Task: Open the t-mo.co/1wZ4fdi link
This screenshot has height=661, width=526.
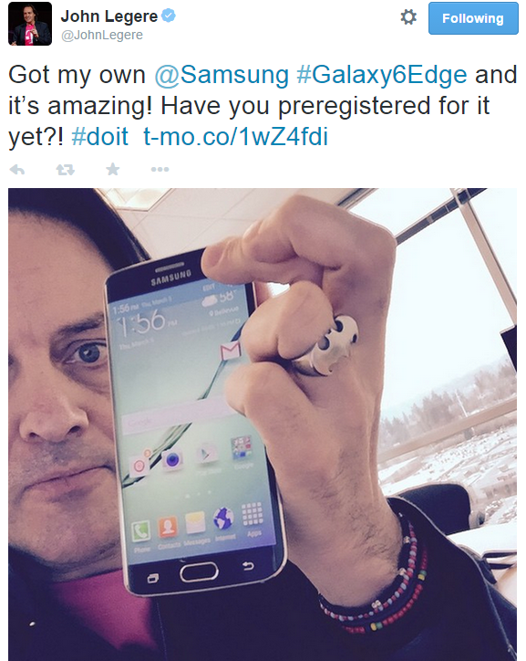Action: pos(235,137)
